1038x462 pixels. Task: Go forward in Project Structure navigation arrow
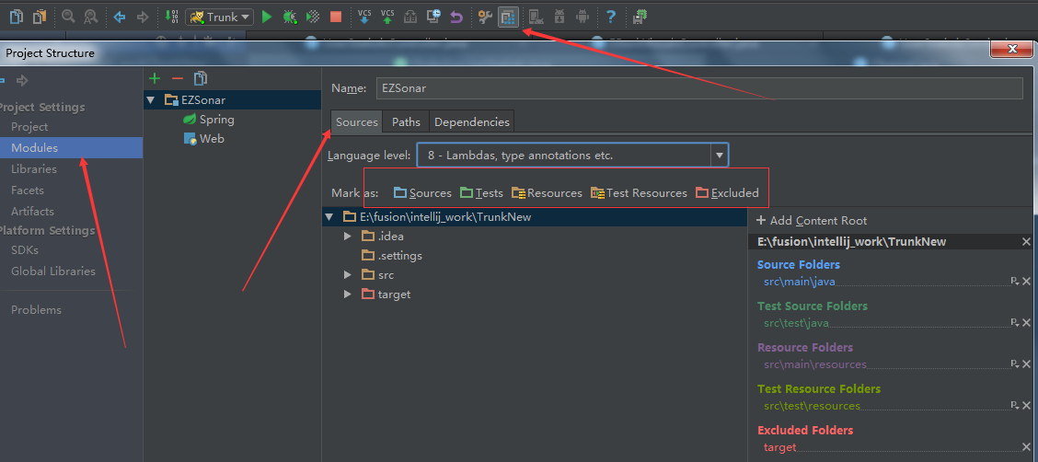click(22, 81)
